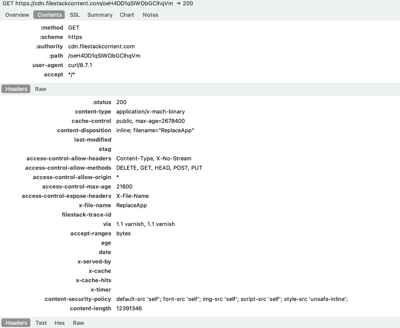This screenshot has width=400, height=328.
Task: Switch to the SSL tab
Action: pos(75,15)
